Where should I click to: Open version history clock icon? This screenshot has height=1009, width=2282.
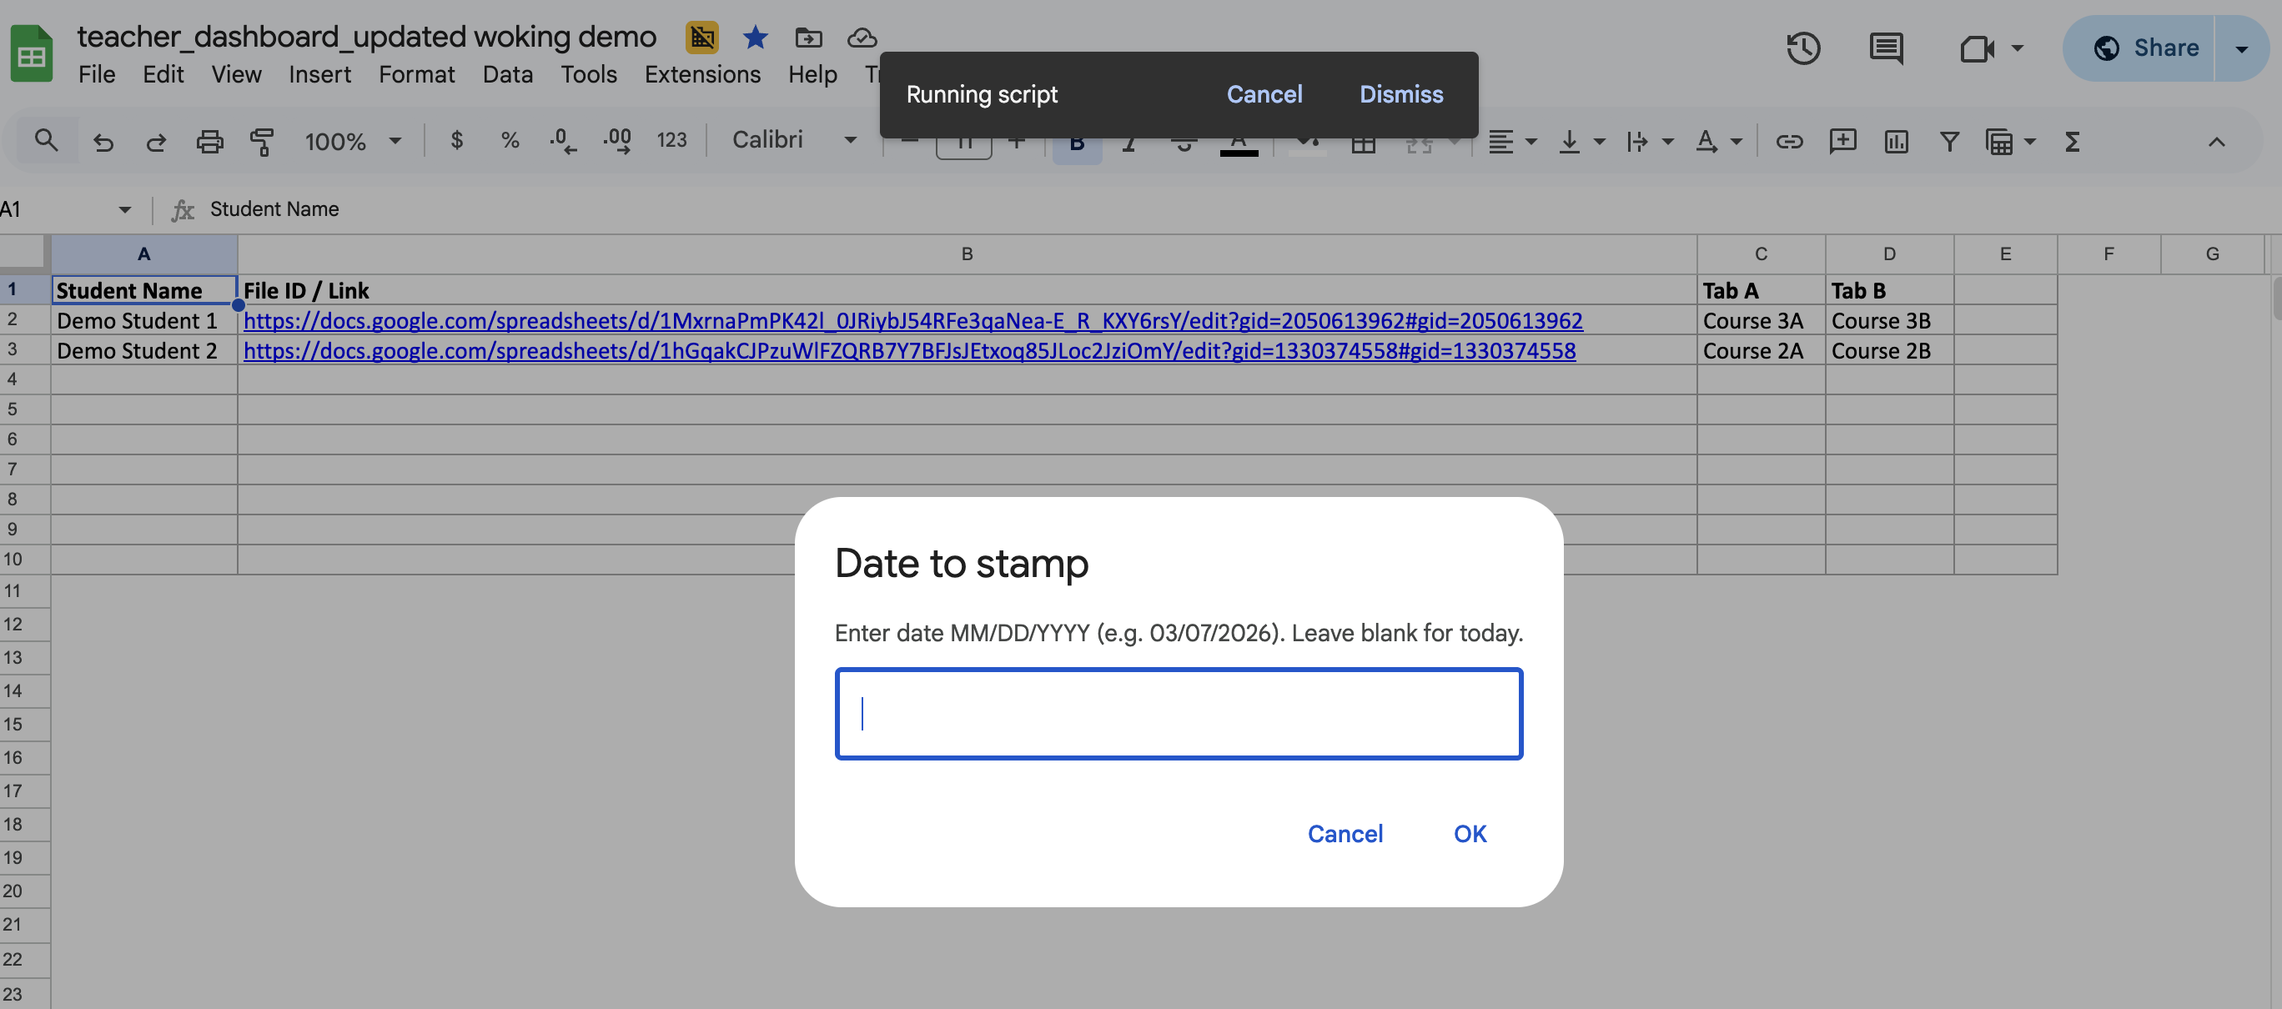tap(1802, 48)
